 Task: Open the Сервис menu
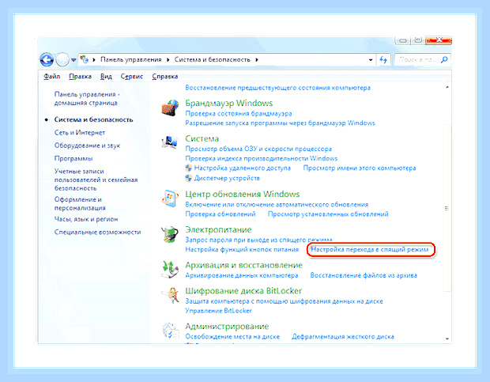tap(132, 76)
